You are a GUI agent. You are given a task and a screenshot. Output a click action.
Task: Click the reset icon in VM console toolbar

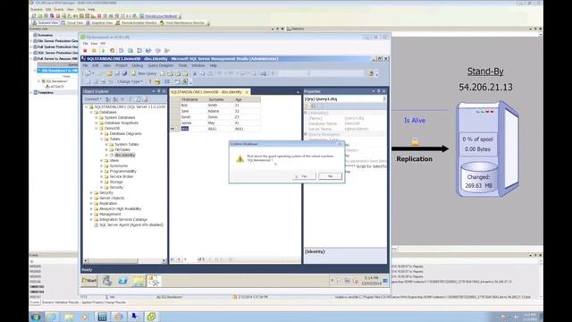coord(112,51)
